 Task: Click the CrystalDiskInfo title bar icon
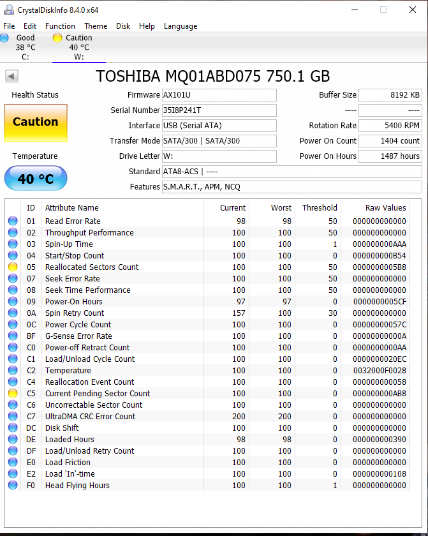pyautogui.click(x=8, y=10)
